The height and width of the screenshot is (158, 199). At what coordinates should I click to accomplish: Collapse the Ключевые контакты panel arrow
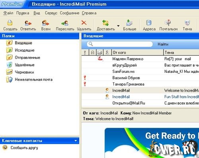coord(76,140)
